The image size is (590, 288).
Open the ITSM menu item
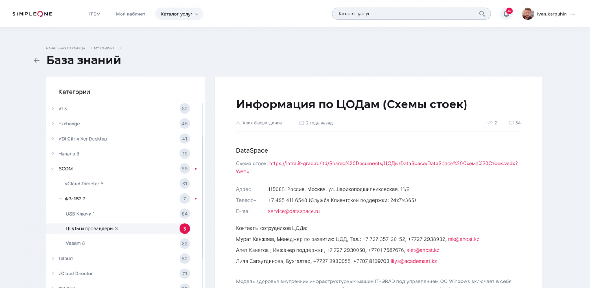coord(95,14)
